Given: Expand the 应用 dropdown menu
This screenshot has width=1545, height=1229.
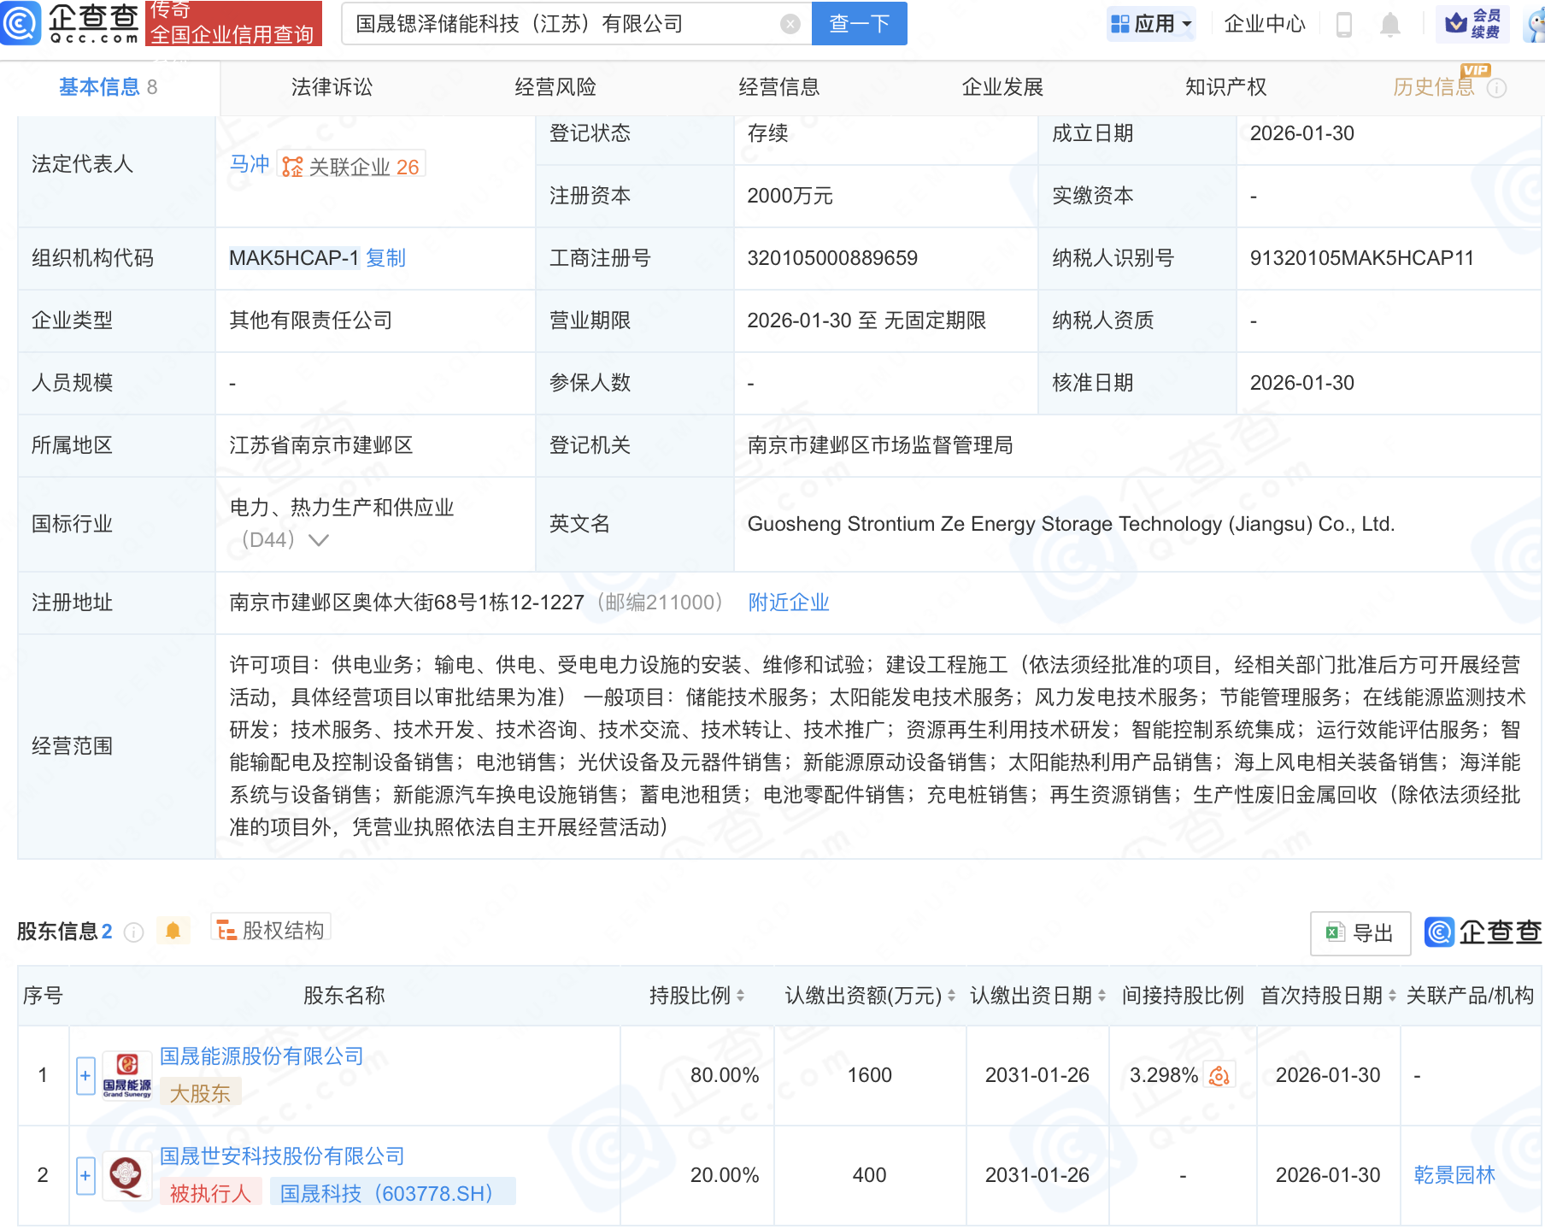Looking at the screenshot, I should point(1151,23).
